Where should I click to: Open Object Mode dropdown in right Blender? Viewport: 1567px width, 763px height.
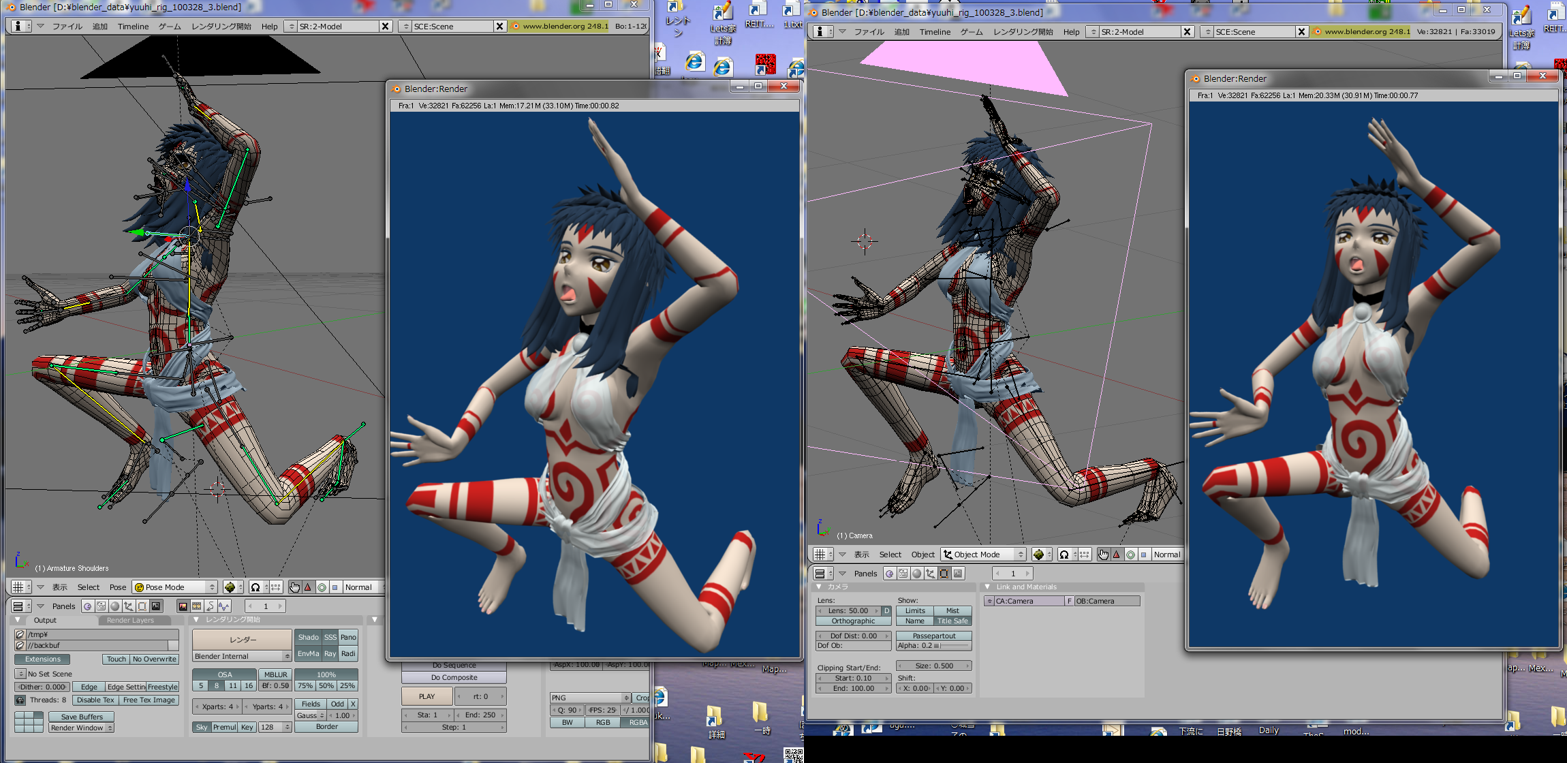click(983, 555)
